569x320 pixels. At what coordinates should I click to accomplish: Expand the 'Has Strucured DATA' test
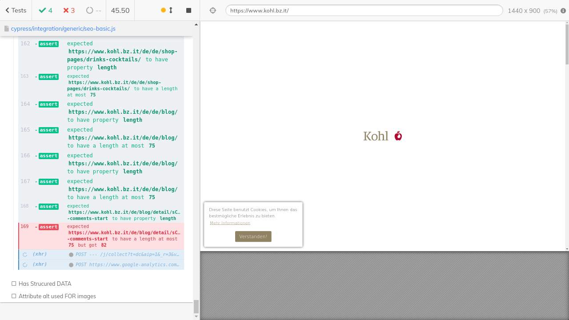pyautogui.click(x=45, y=284)
